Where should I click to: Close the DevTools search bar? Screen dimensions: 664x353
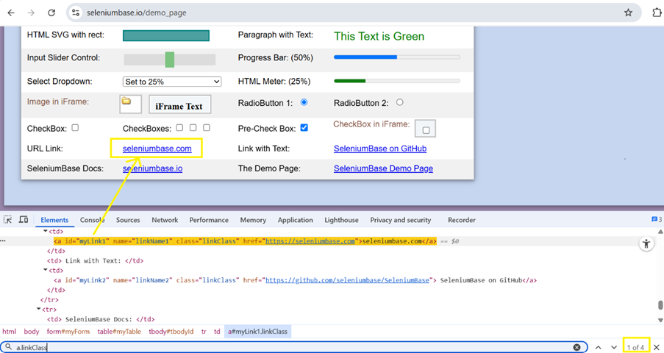(657, 347)
